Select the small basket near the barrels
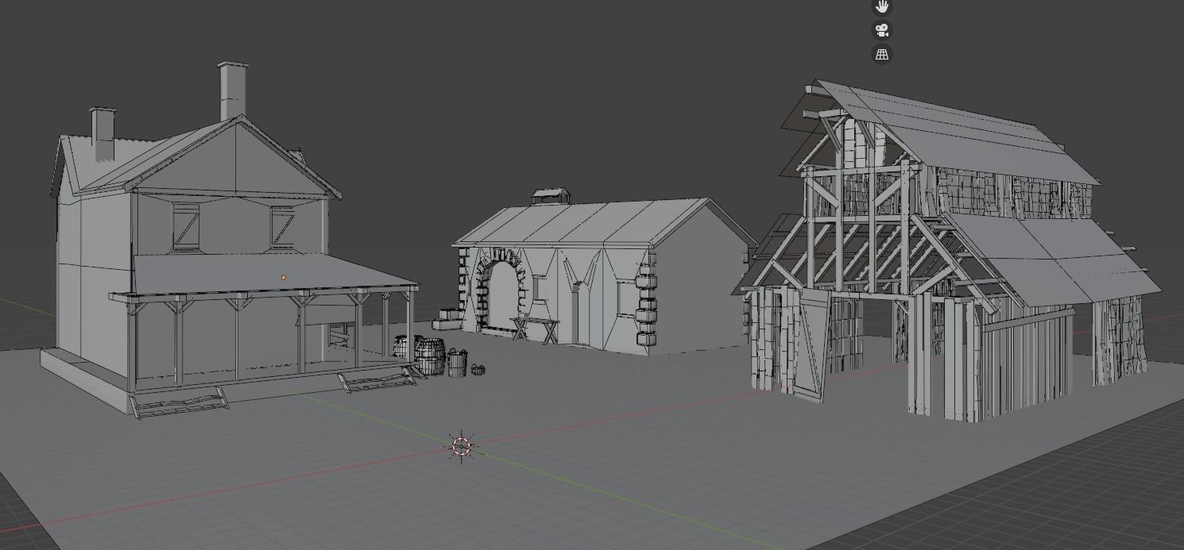The width and height of the screenshot is (1184, 550). pos(477,370)
